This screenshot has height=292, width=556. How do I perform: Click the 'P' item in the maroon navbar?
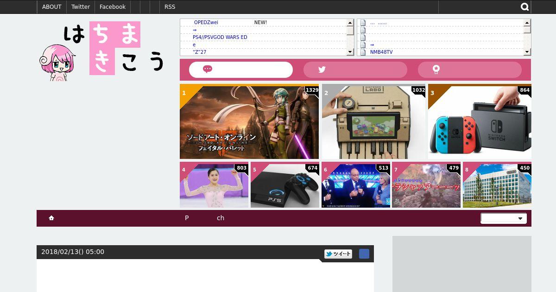[x=187, y=218]
